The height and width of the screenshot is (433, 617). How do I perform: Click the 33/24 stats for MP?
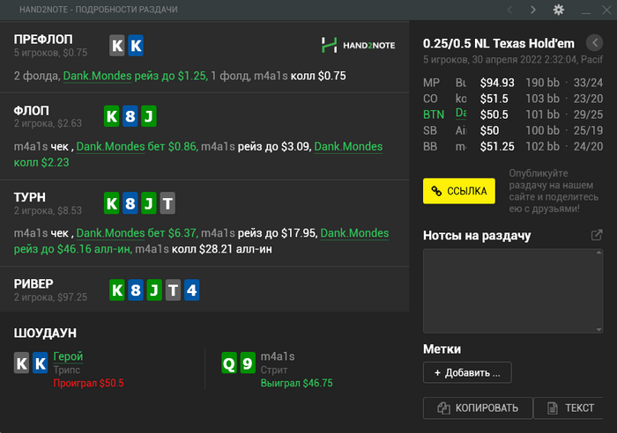(588, 83)
